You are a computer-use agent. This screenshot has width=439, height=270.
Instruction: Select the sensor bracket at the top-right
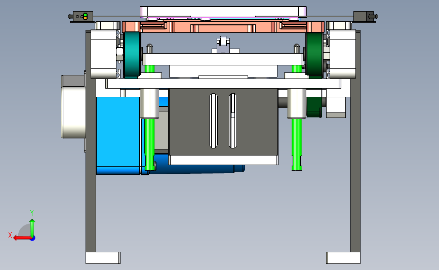pos(364,17)
